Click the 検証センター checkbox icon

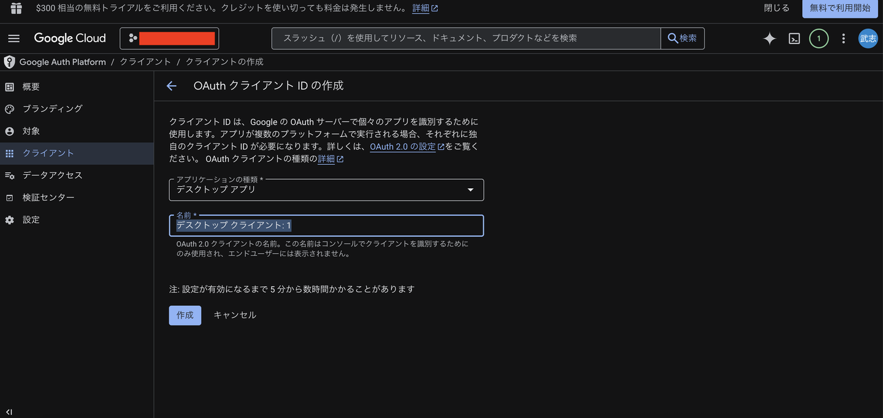(x=9, y=198)
